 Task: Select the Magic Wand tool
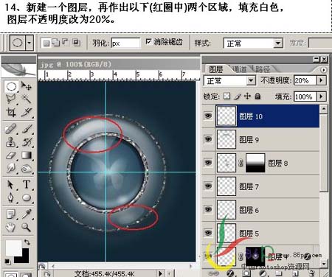26,99
